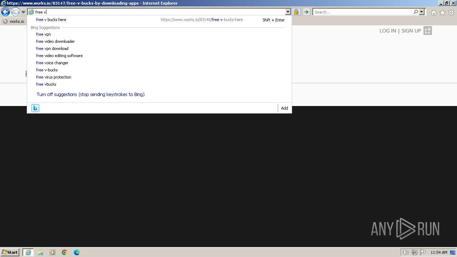Select 'free video editing software' suggestion
The image size is (457, 257).
(x=59, y=56)
